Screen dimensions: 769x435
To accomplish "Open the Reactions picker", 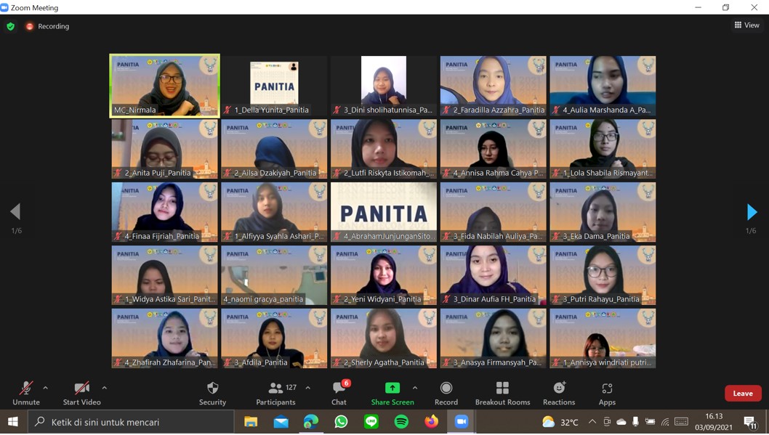I will (x=559, y=389).
